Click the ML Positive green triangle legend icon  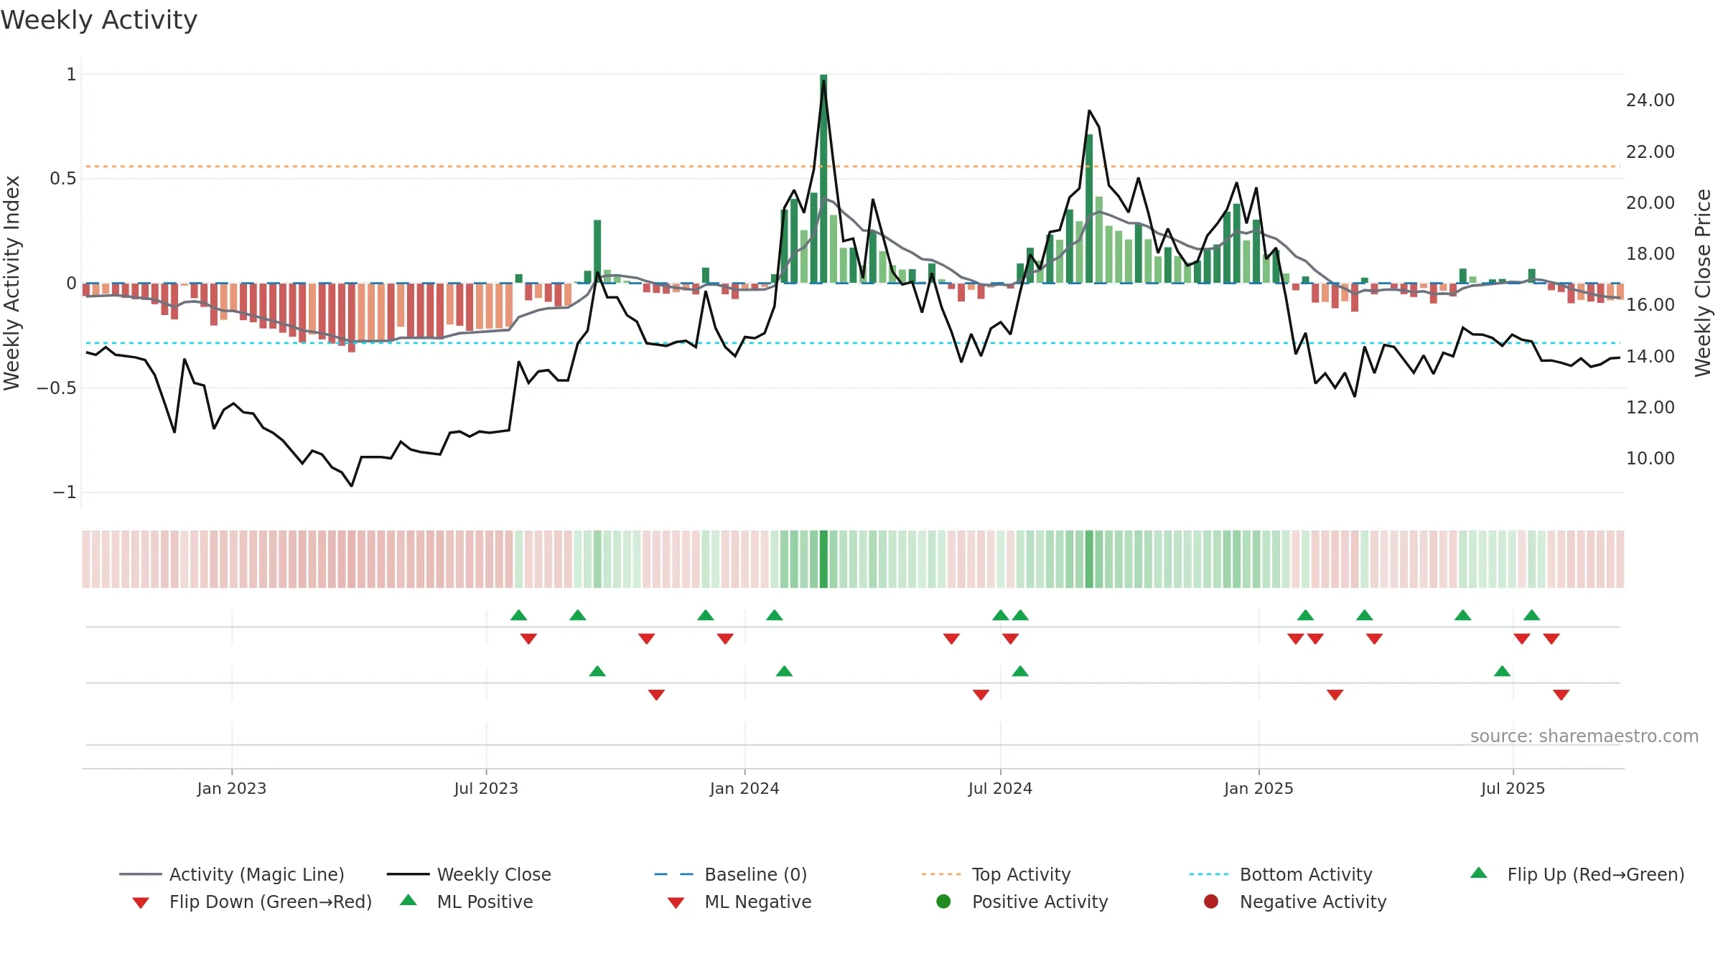coord(408,900)
